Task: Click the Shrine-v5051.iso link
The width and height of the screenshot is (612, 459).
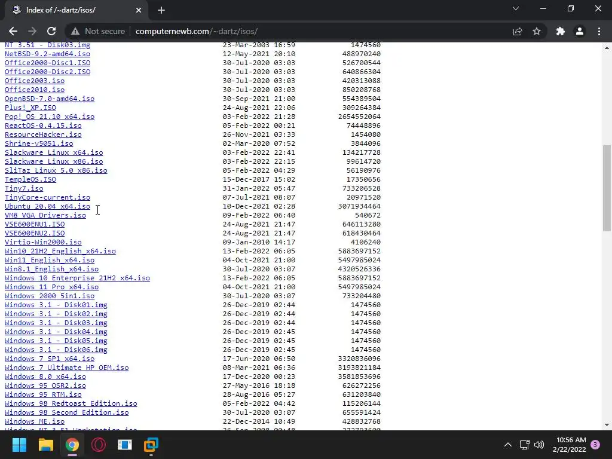Action: click(39, 143)
